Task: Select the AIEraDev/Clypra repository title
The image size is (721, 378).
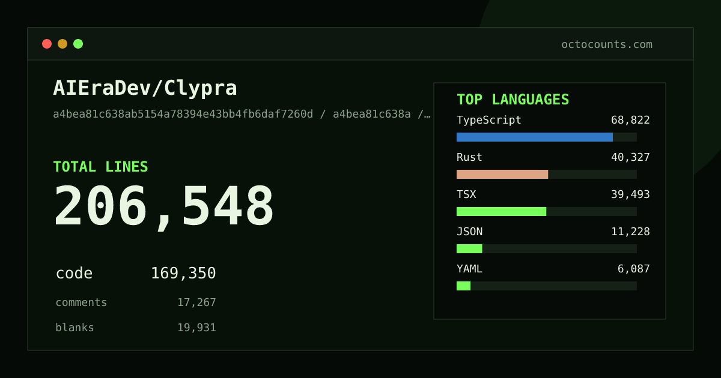Action: point(145,88)
